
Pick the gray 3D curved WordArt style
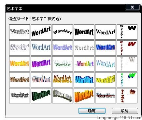63,96
